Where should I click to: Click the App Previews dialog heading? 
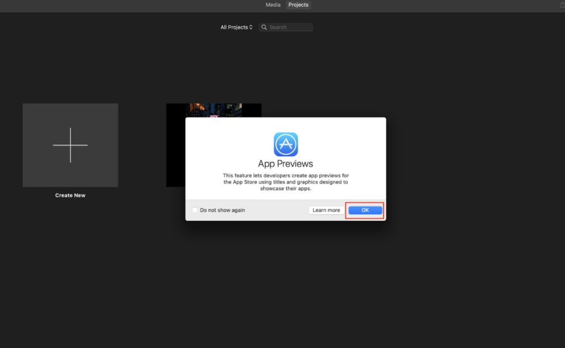pos(285,164)
